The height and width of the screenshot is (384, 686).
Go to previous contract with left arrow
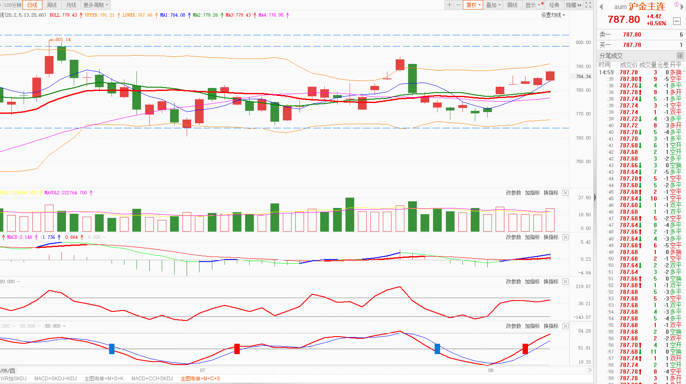click(x=601, y=7)
